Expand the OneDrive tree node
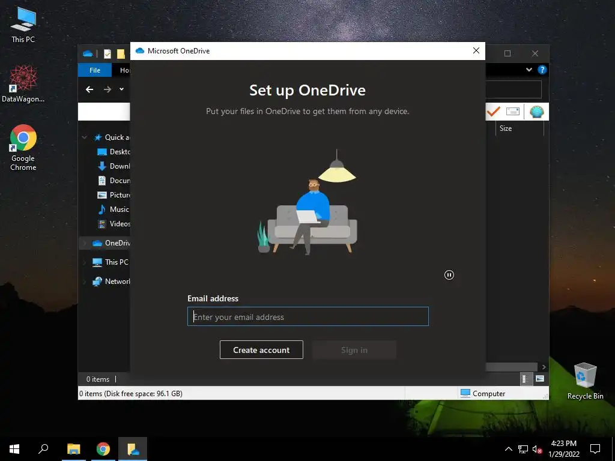The width and height of the screenshot is (615, 461). point(84,243)
